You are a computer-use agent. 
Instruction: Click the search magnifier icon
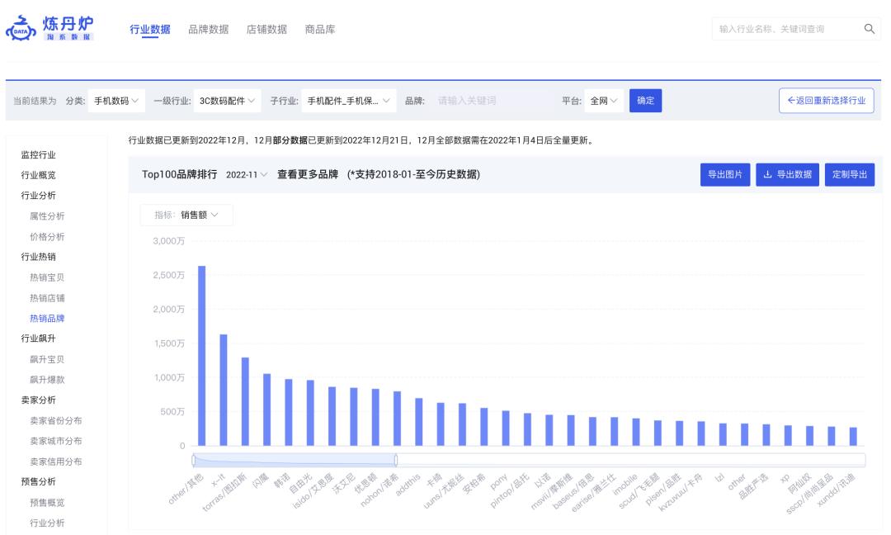(x=868, y=27)
